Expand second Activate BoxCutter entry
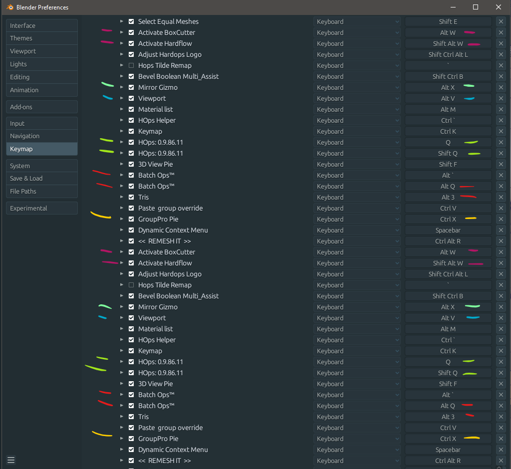The image size is (511, 469). (x=122, y=251)
